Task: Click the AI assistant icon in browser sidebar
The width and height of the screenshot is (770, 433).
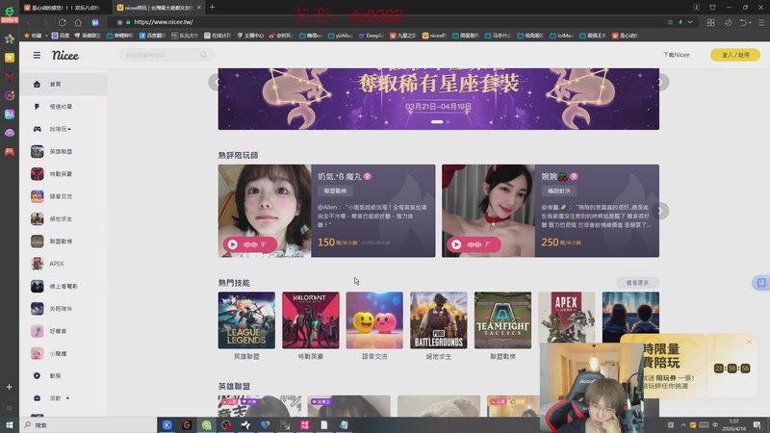Action: (x=10, y=114)
